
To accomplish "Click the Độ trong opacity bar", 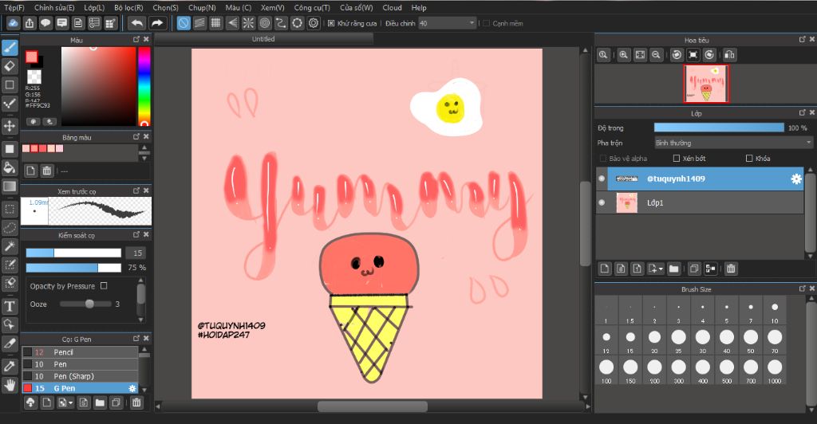I will [719, 128].
